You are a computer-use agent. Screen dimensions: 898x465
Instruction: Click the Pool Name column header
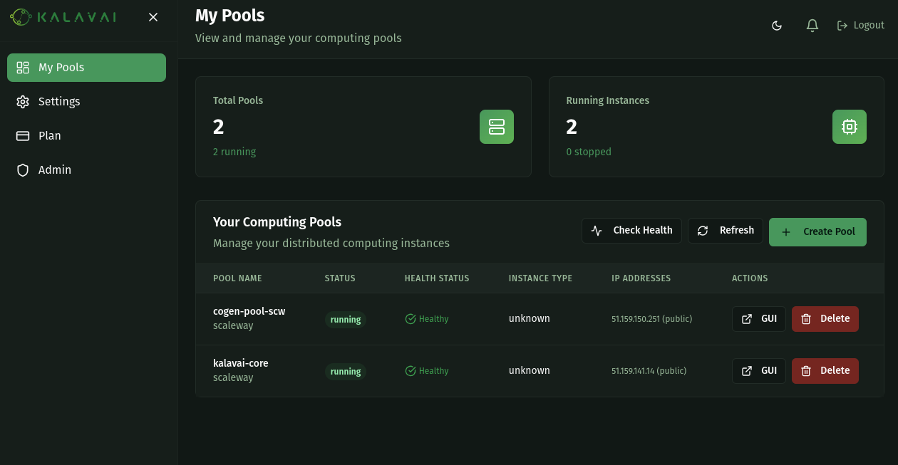pos(237,278)
